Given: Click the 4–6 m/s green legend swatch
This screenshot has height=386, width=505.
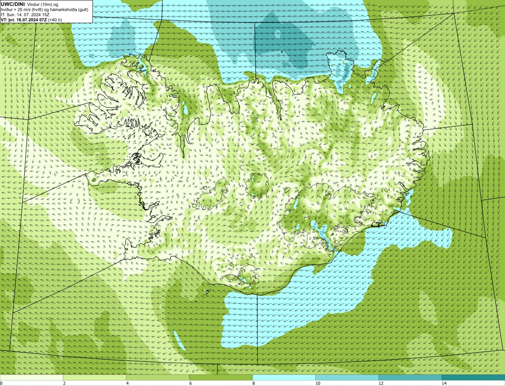Looking at the screenshot, I should click(x=158, y=378).
